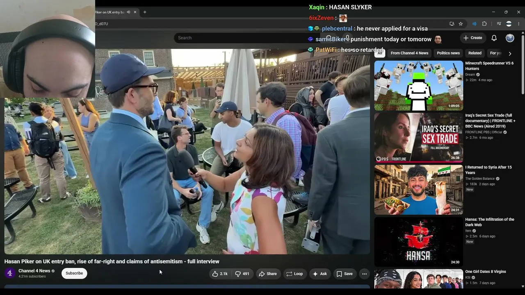Click chat username '6ixZeven'

click(x=322, y=18)
